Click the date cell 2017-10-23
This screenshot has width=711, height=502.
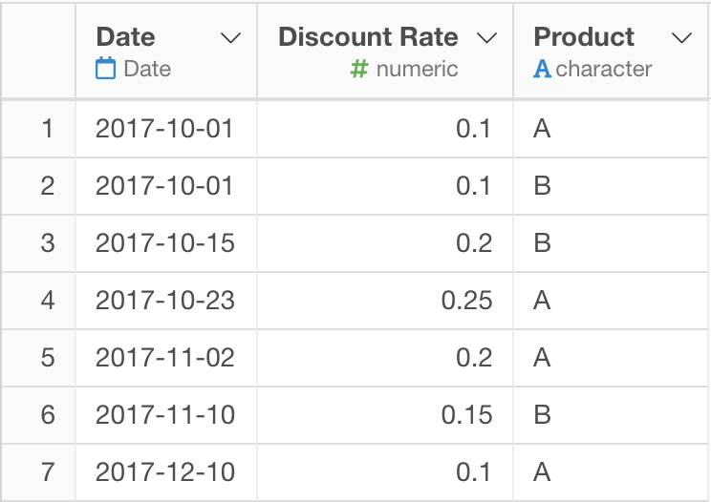tap(165, 301)
